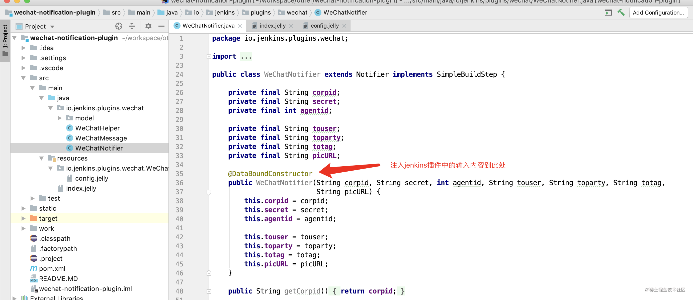The image size is (693, 300).
Task: Click jenkins breadcrumb in navigation bar
Action: coord(221,12)
